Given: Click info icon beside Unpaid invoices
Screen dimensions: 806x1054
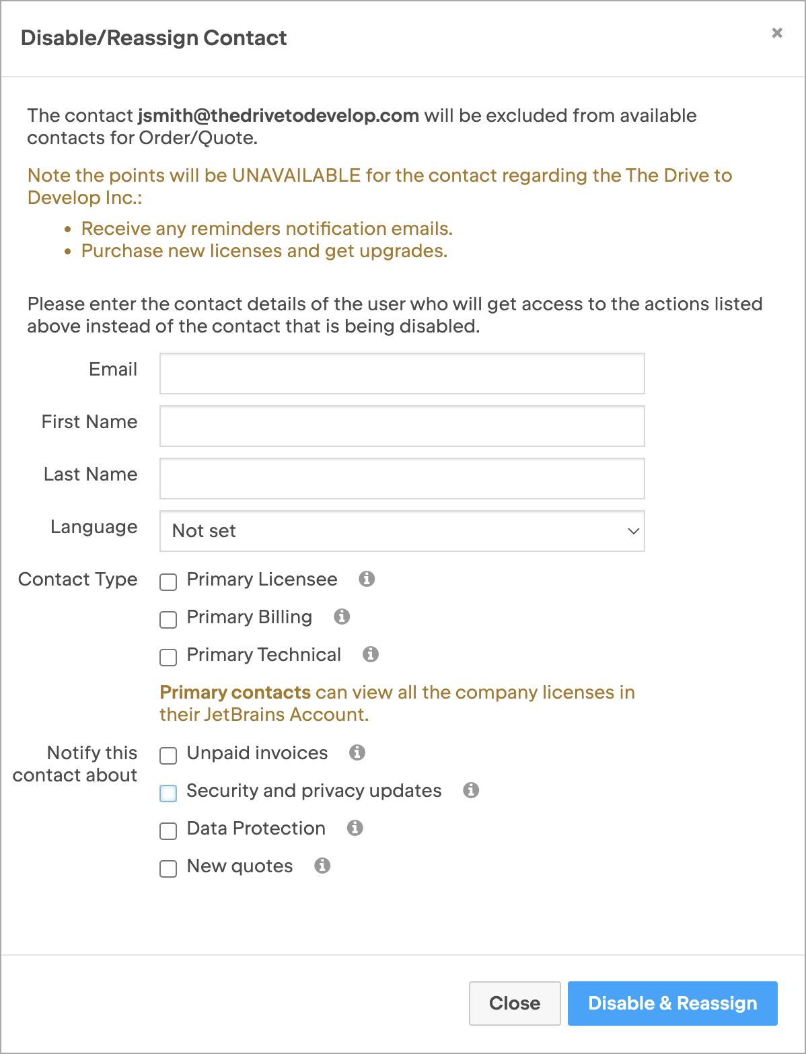Looking at the screenshot, I should [357, 752].
